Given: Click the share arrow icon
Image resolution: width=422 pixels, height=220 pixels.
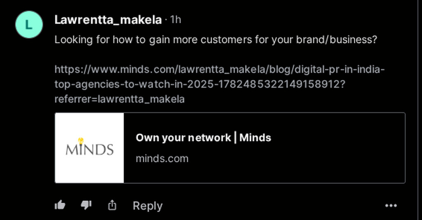Looking at the screenshot, I should (x=112, y=205).
